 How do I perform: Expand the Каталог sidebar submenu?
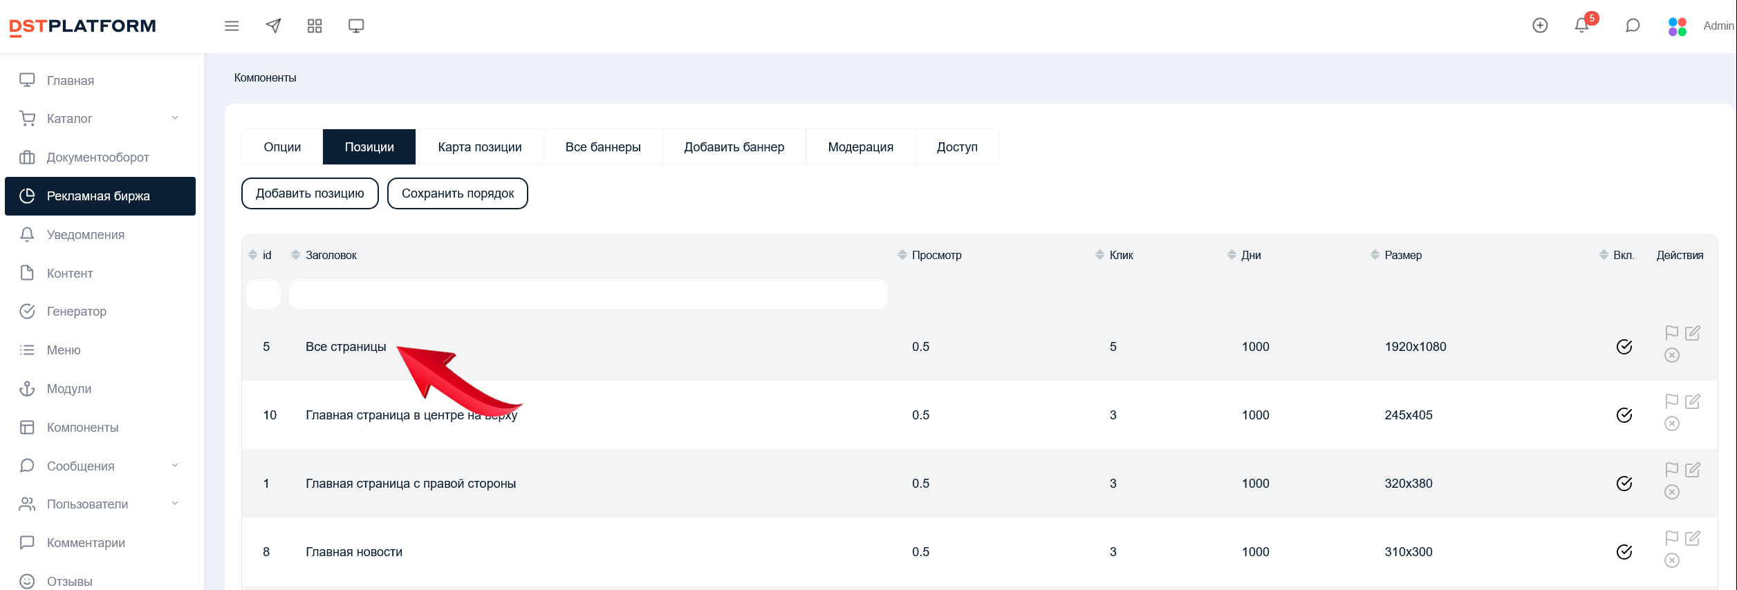175,118
